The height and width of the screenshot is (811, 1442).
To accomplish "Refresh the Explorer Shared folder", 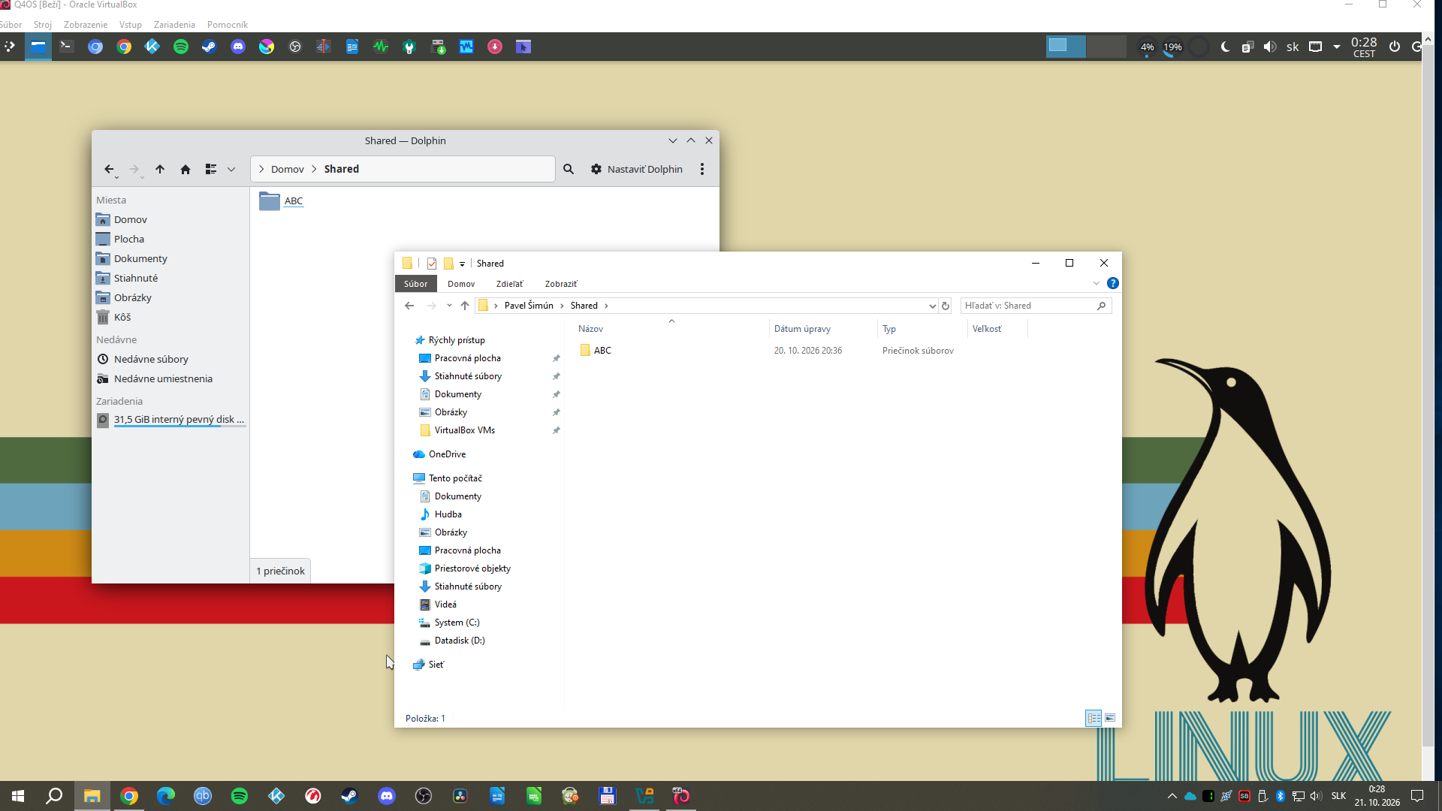I will click(946, 306).
